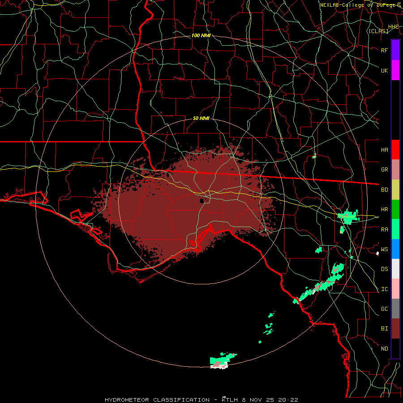Pick the mint green RA legend swatch
This screenshot has height=403, width=403.
coord(395,229)
